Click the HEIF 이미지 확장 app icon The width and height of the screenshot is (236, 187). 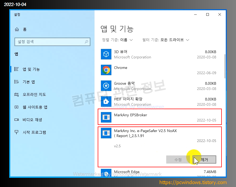(x=106, y=102)
